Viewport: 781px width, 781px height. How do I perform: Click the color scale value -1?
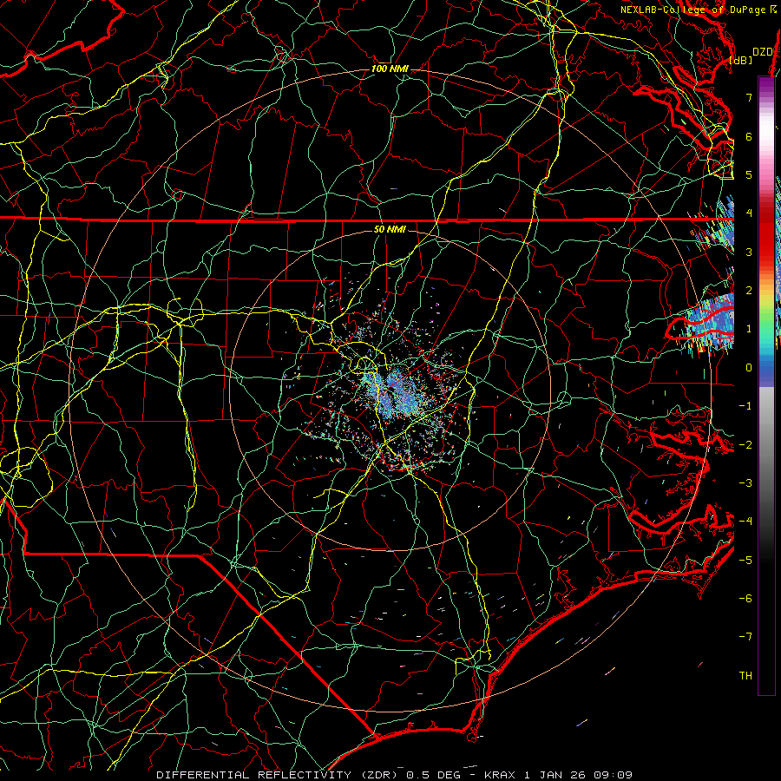(745, 406)
